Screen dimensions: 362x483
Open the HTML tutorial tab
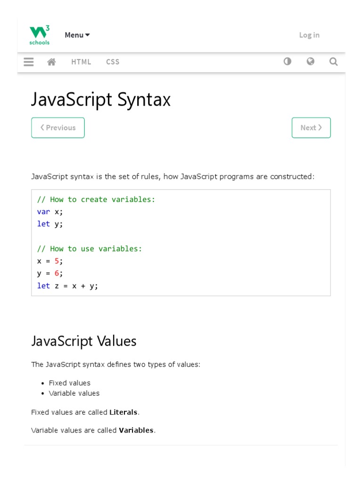point(81,62)
